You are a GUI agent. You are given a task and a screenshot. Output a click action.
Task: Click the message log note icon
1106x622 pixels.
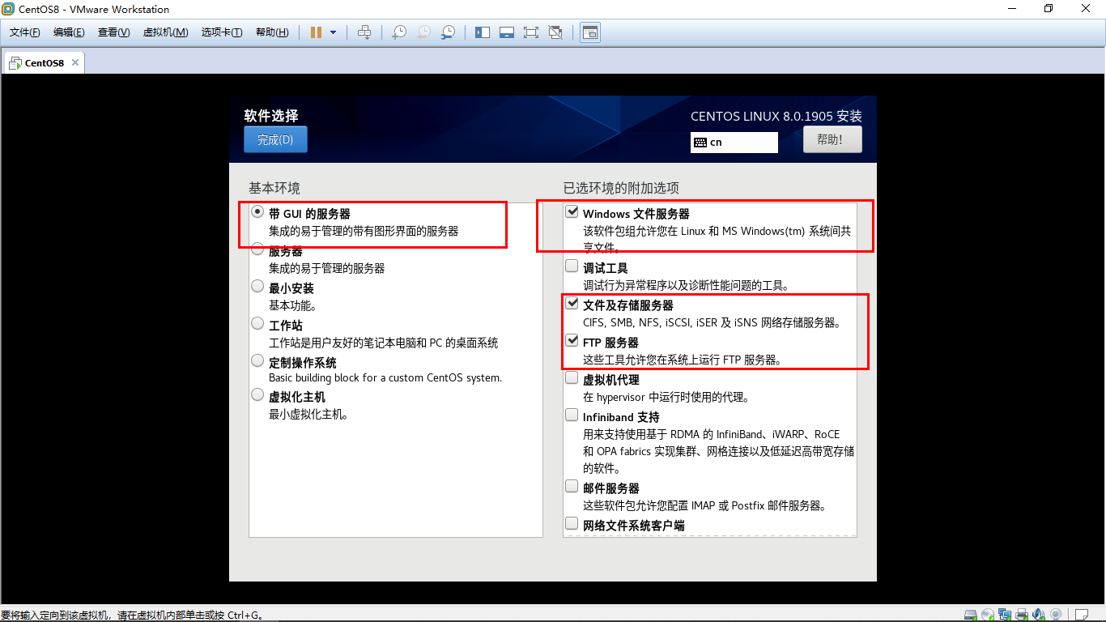(1080, 615)
